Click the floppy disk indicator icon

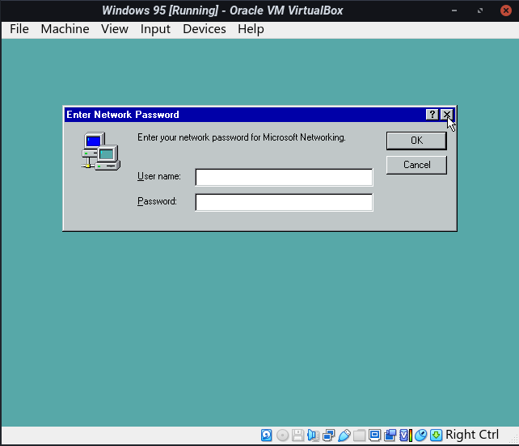click(297, 435)
